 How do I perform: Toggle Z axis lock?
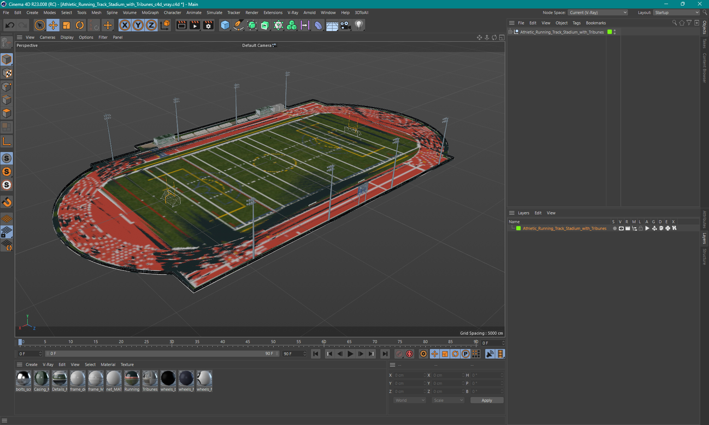tap(151, 25)
